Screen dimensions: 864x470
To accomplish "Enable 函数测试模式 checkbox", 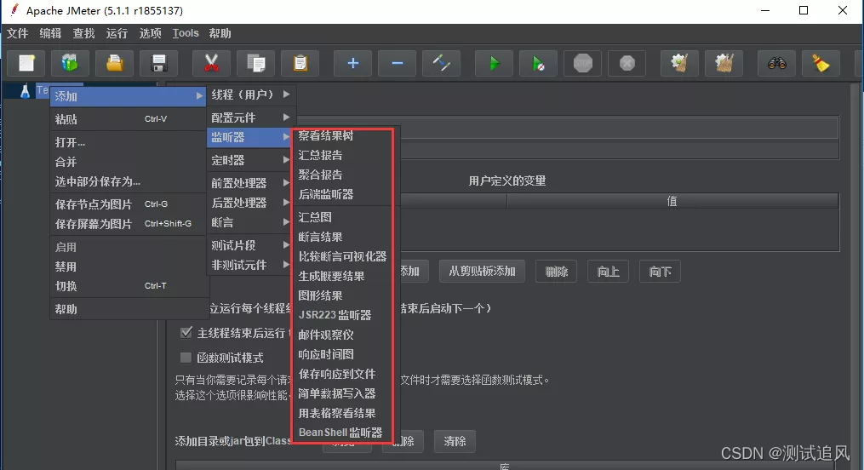I will point(186,358).
